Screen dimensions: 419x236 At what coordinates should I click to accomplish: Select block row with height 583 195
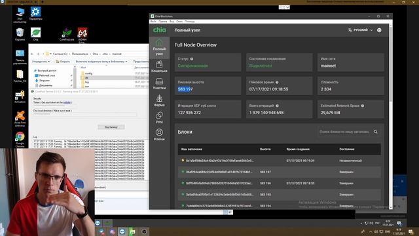280,195
